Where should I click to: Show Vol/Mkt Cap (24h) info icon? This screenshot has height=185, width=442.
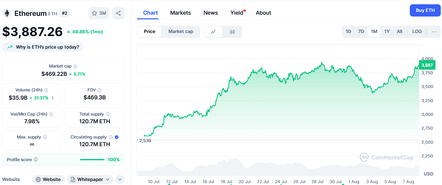point(51,114)
